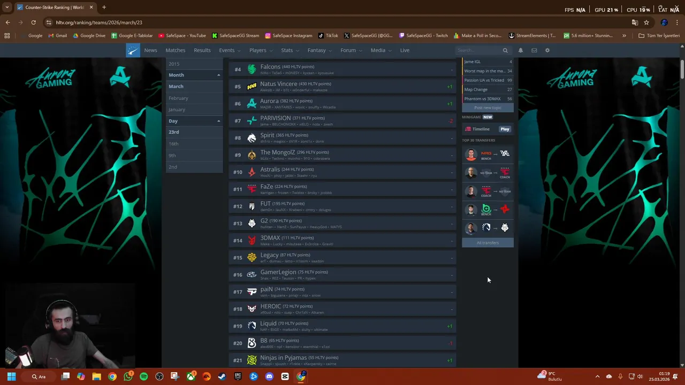Open the Results navigation item
Screen dimensions: 685x385
point(202,50)
